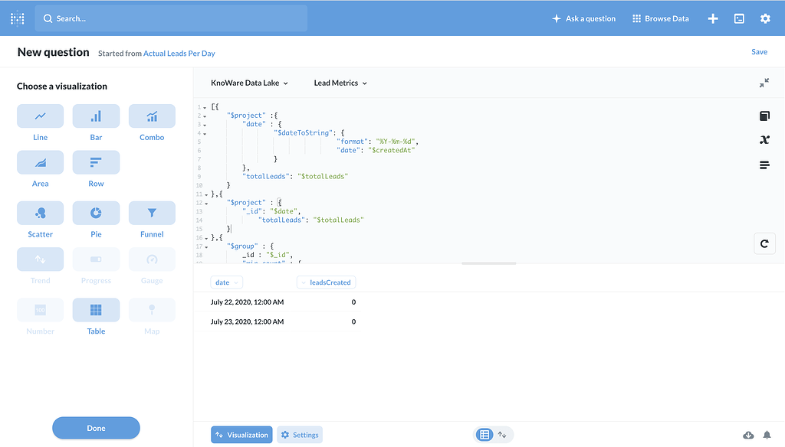The height and width of the screenshot is (447, 785).
Task: Select Funnel visualization
Action: point(152,213)
